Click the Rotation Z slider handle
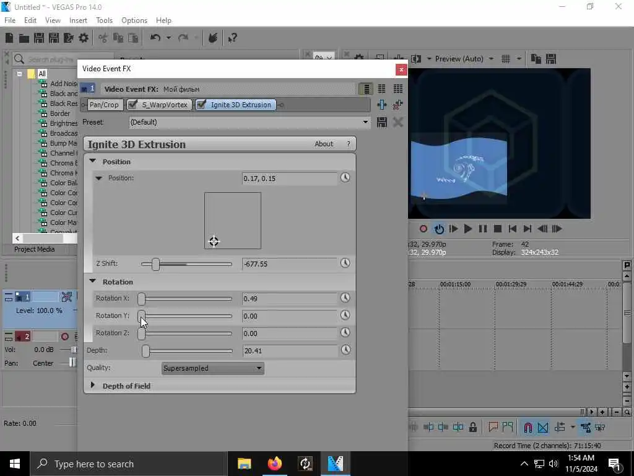Image resolution: width=634 pixels, height=476 pixels. coord(141,333)
